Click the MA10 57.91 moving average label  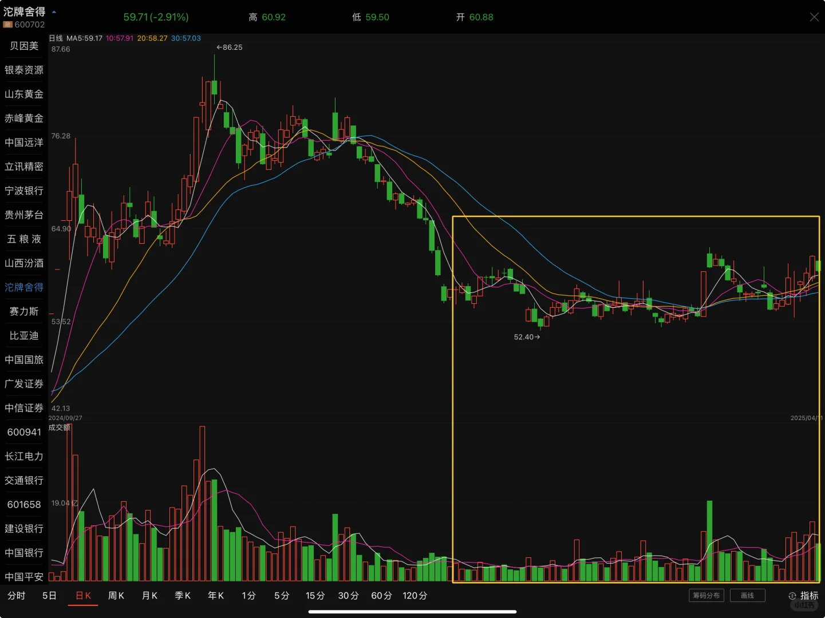tap(120, 38)
